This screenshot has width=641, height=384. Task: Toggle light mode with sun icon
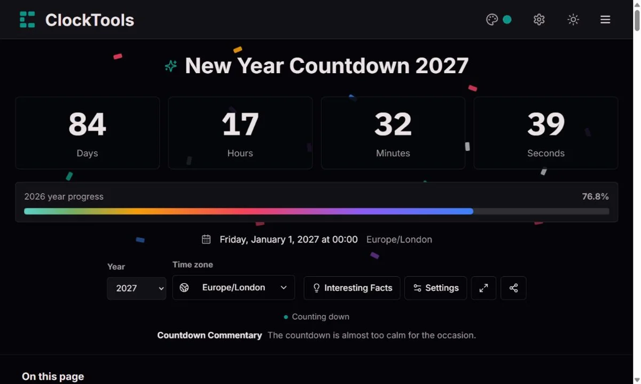573,20
